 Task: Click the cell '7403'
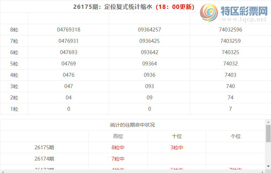tap(230, 75)
